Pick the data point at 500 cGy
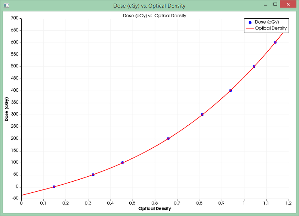Viewport: 299px width, 216px height. point(254,66)
